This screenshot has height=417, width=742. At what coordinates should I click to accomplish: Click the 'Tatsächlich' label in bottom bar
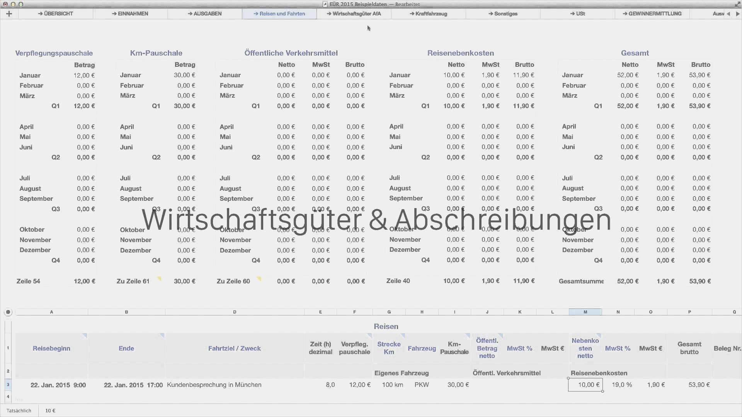click(19, 411)
